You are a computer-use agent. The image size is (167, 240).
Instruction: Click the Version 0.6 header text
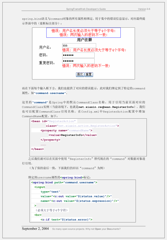144,9
